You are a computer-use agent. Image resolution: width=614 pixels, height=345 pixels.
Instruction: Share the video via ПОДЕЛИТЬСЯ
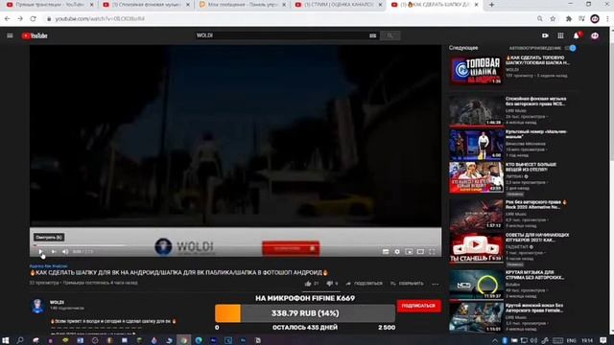click(x=365, y=284)
